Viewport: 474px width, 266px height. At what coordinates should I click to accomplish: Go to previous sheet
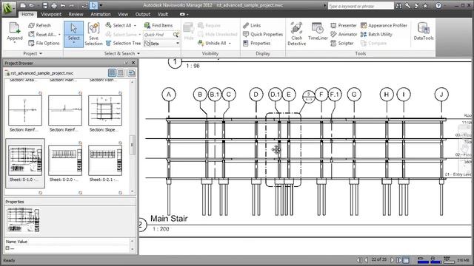[x=366, y=259]
